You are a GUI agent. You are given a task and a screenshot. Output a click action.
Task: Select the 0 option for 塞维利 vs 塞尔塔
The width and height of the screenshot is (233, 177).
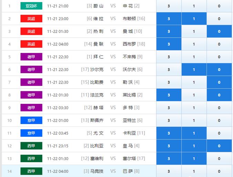tap(219, 159)
